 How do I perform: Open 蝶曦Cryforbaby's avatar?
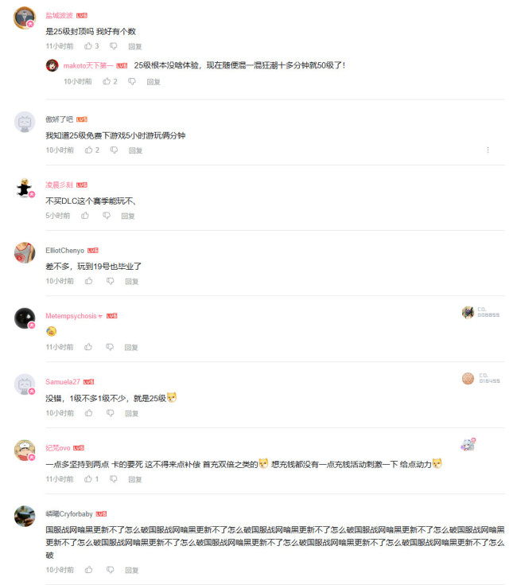click(25, 517)
